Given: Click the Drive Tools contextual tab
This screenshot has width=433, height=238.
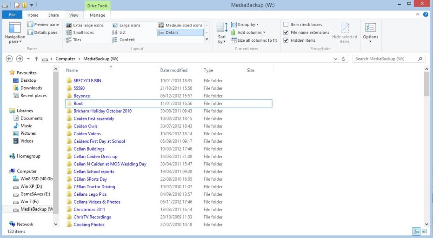Looking at the screenshot, I should pos(98,6).
